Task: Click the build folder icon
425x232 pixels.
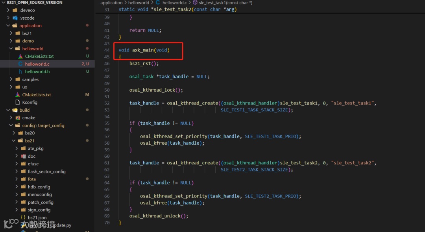Action: click(15, 110)
